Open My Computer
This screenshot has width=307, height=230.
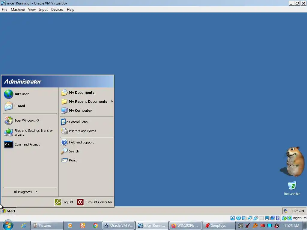click(76, 111)
